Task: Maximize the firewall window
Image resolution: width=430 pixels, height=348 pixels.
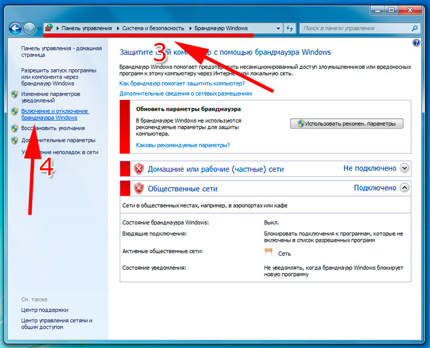Action: point(391,10)
